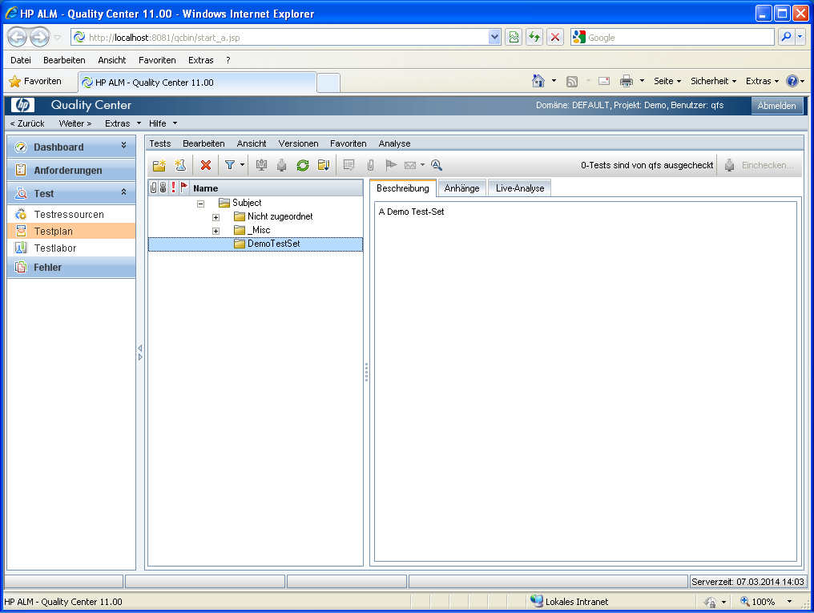Click the browser print icon

(x=627, y=81)
